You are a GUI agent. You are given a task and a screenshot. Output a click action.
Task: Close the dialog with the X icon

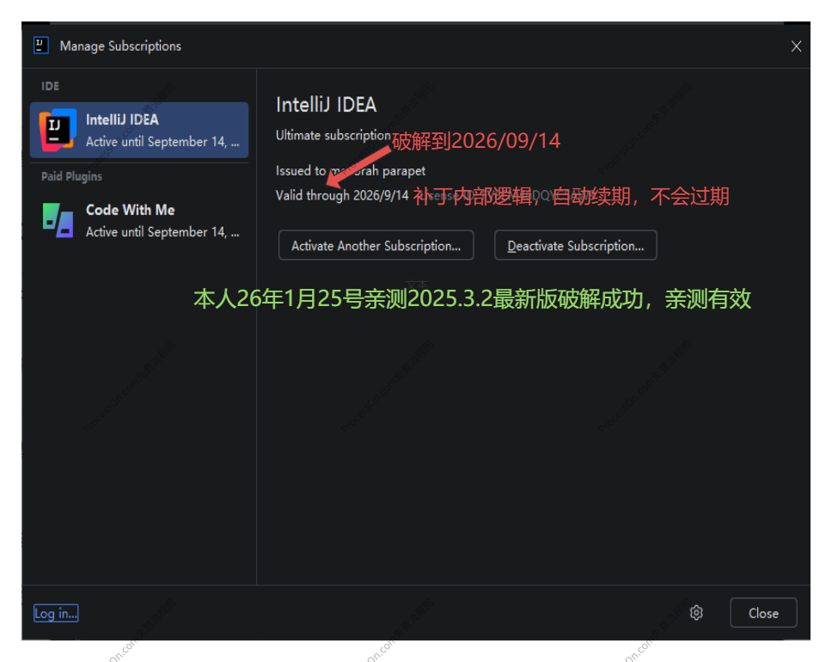[x=796, y=46]
